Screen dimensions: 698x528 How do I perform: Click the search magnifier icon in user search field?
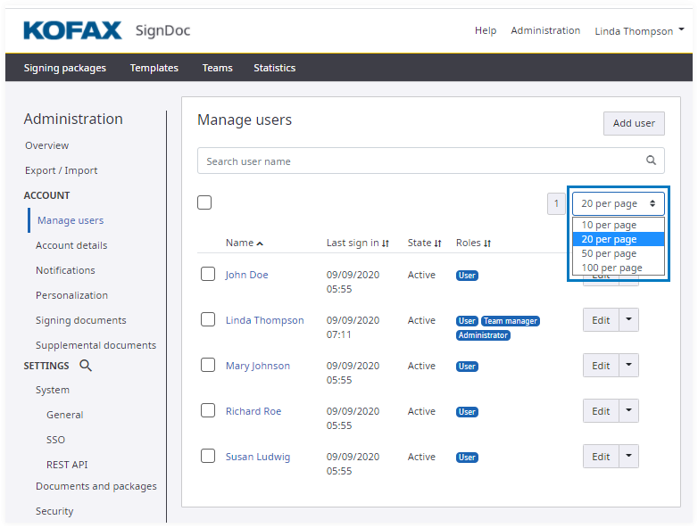pos(651,161)
